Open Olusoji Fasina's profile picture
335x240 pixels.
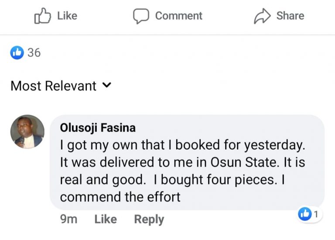27,132
